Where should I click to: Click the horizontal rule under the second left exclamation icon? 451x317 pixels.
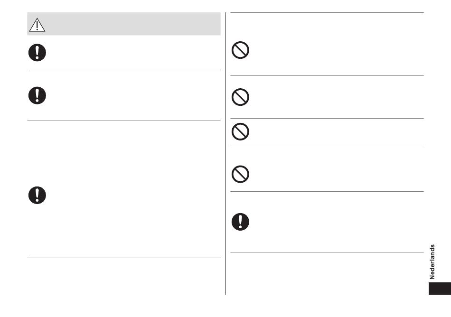[124, 121]
